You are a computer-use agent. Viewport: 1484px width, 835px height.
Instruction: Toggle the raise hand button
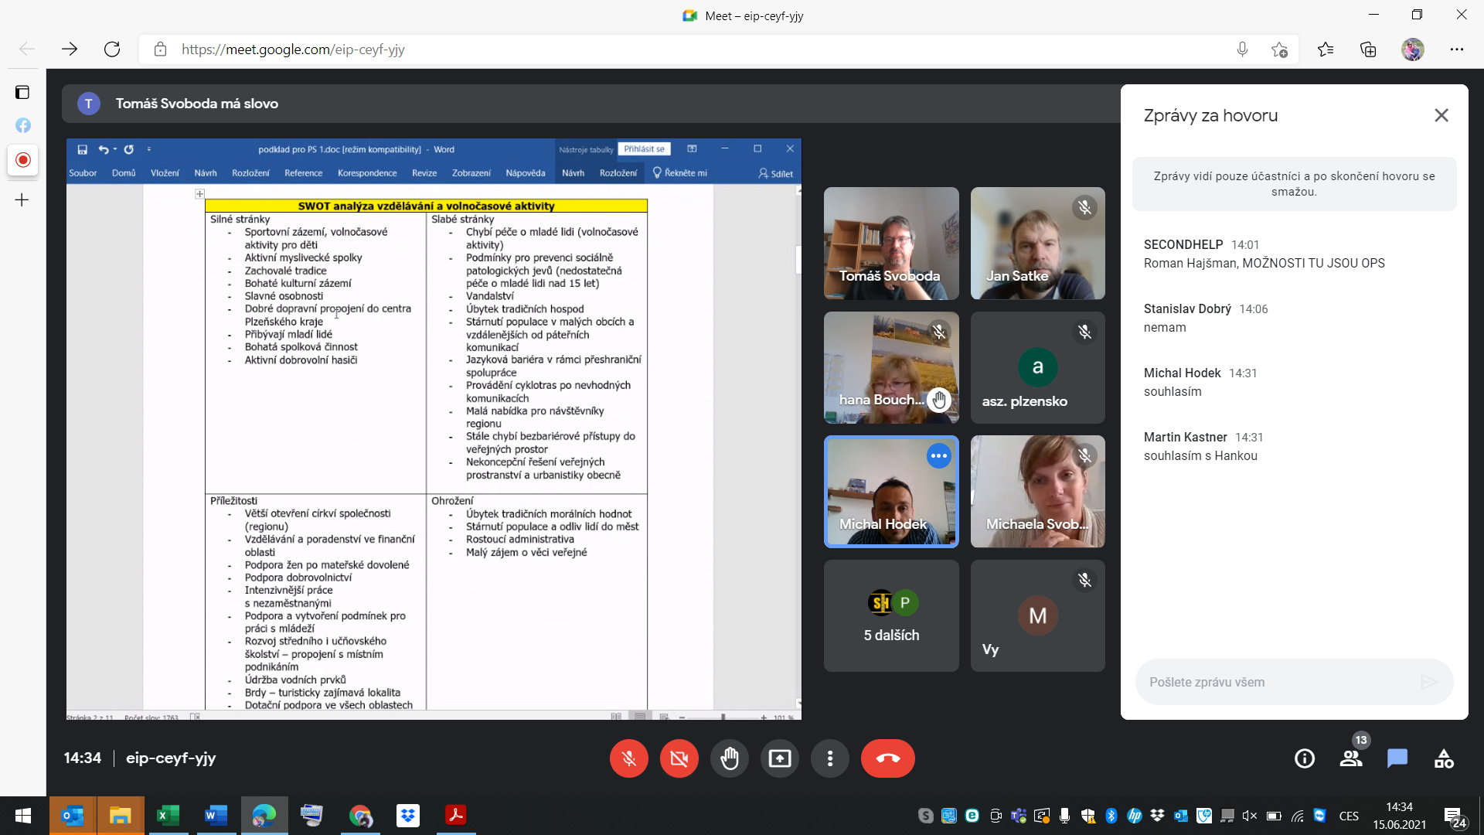tap(729, 758)
